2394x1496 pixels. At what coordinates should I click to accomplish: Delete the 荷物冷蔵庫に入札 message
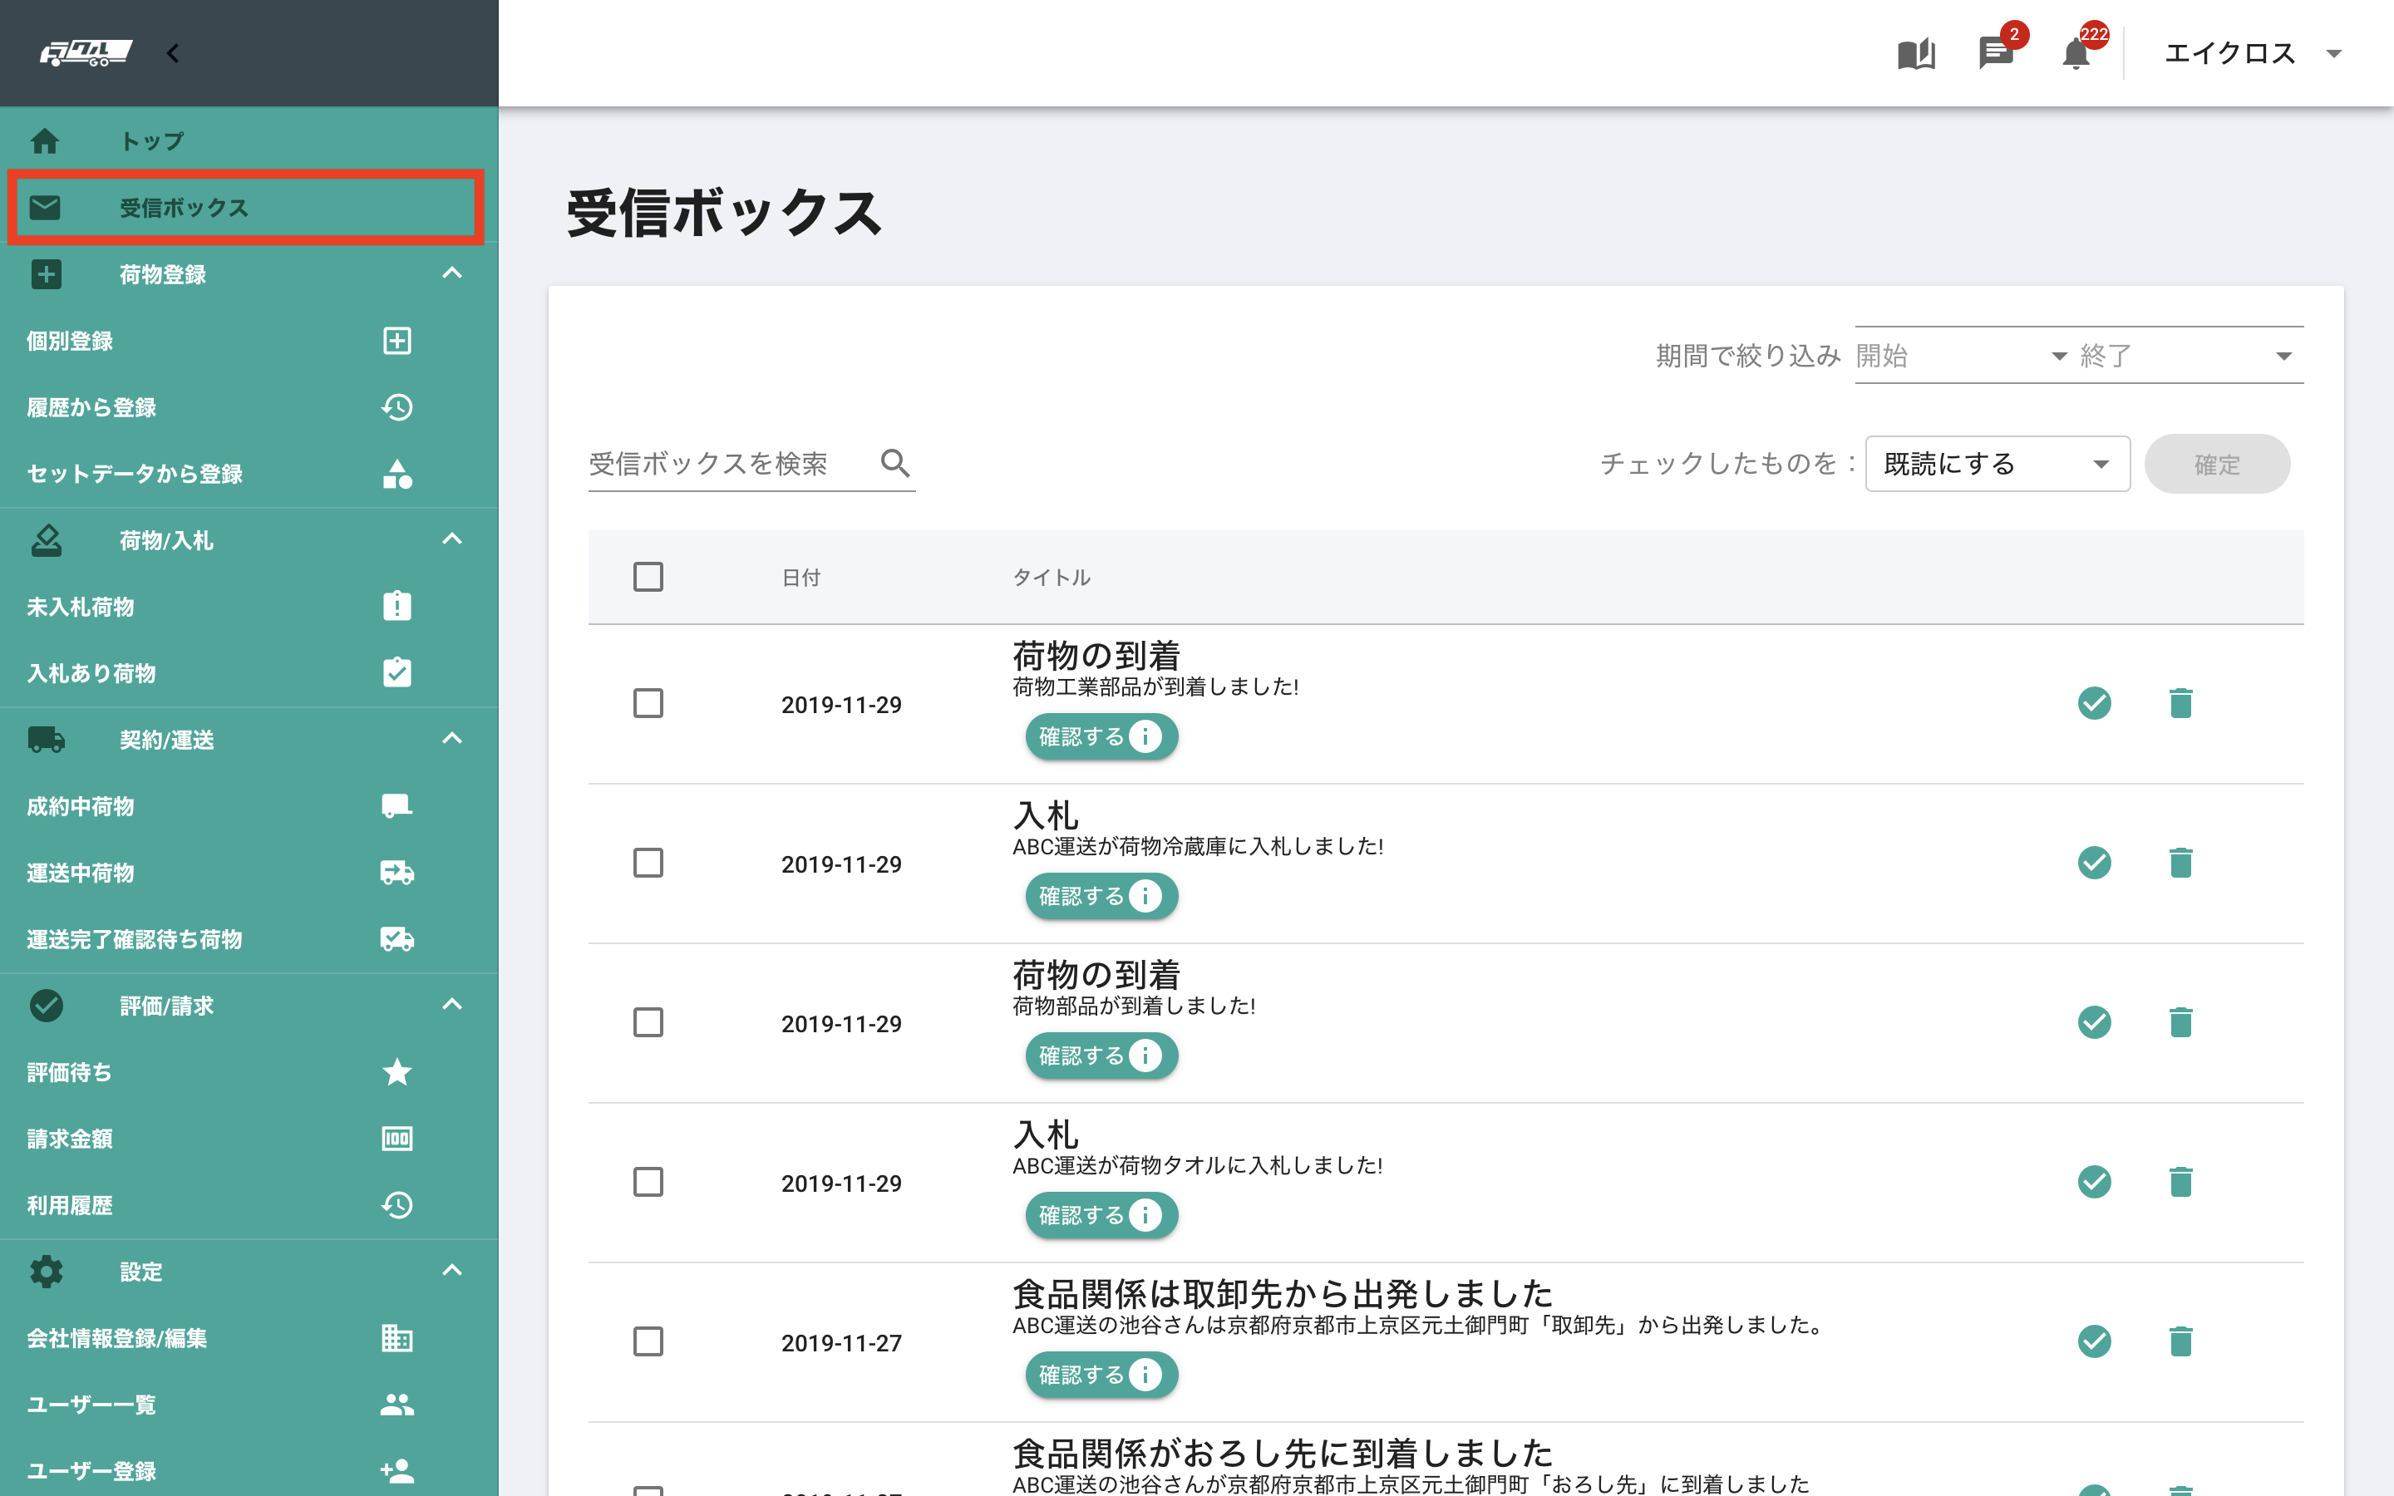[x=2180, y=863]
